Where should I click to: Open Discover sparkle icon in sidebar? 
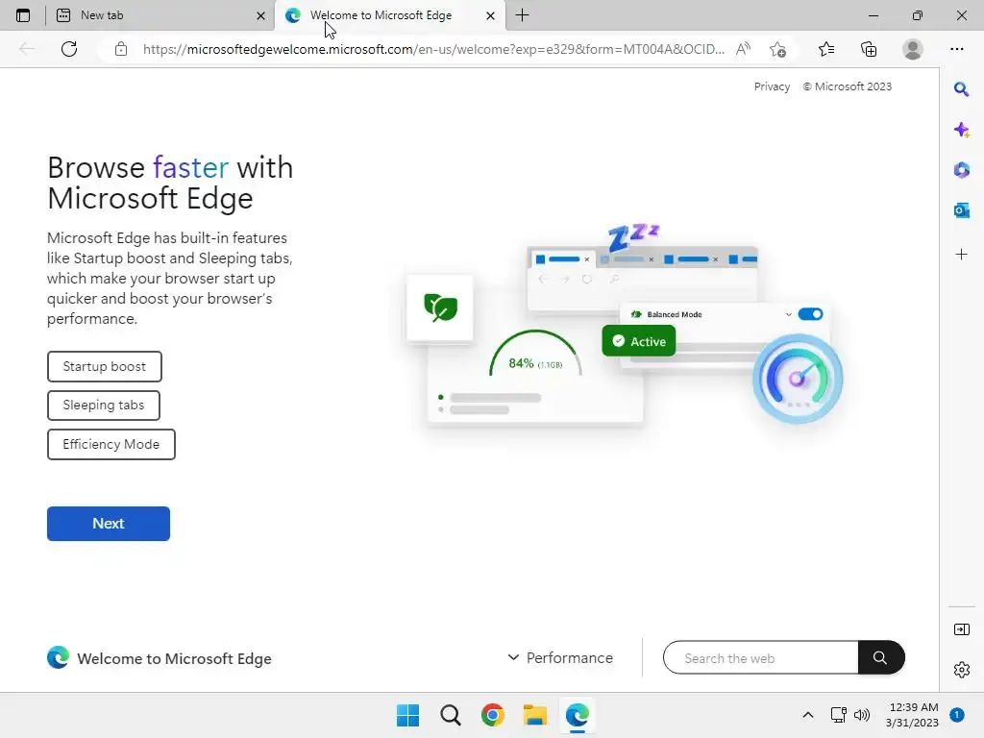(x=961, y=130)
